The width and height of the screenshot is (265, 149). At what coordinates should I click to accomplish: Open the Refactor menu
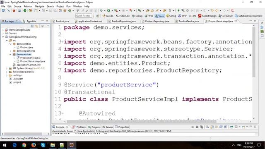(28, 7)
